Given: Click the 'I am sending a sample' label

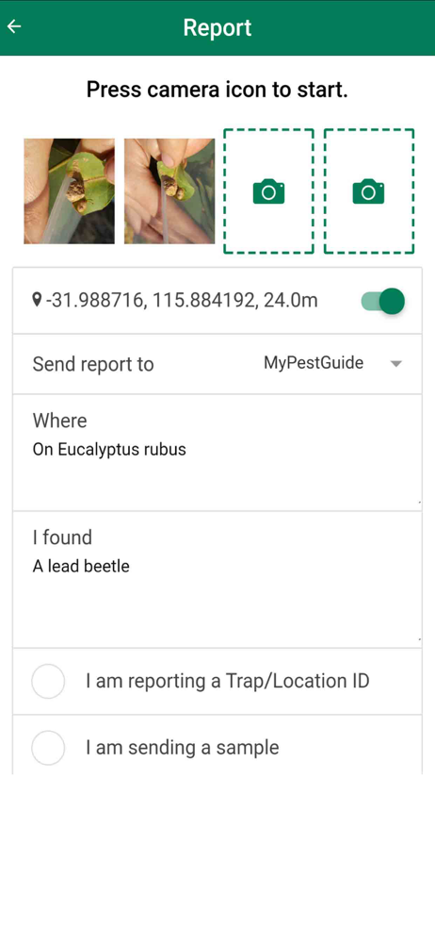Looking at the screenshot, I should 183,748.
